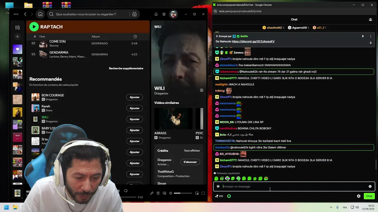Toggle repeat in Spotify player
Image resolution: width=378 pixels, height=212 pixels.
[126, 191]
